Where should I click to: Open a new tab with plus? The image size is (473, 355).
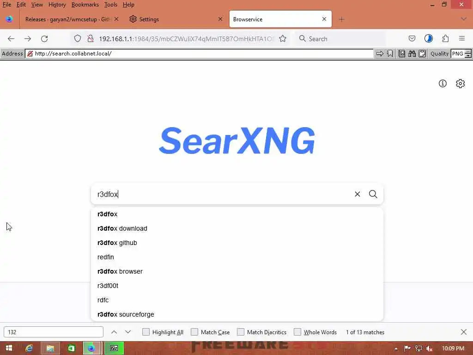click(341, 19)
